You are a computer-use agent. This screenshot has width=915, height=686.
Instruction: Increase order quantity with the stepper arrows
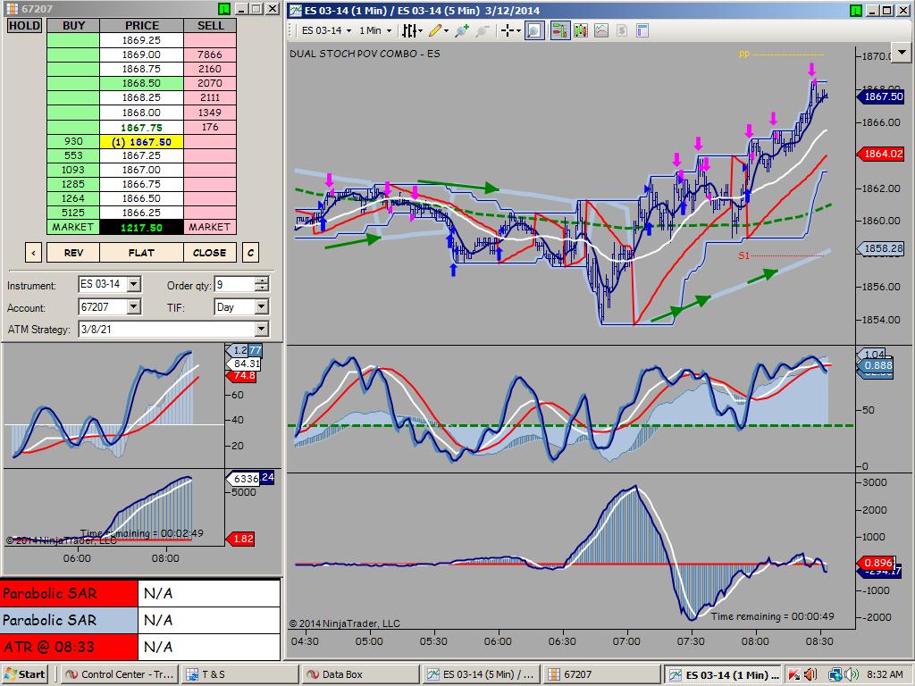pyautogui.click(x=262, y=280)
